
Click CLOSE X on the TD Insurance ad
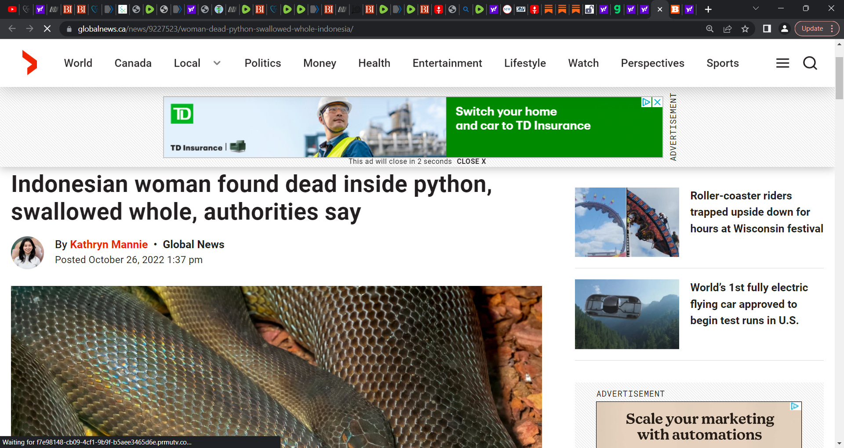[471, 161]
